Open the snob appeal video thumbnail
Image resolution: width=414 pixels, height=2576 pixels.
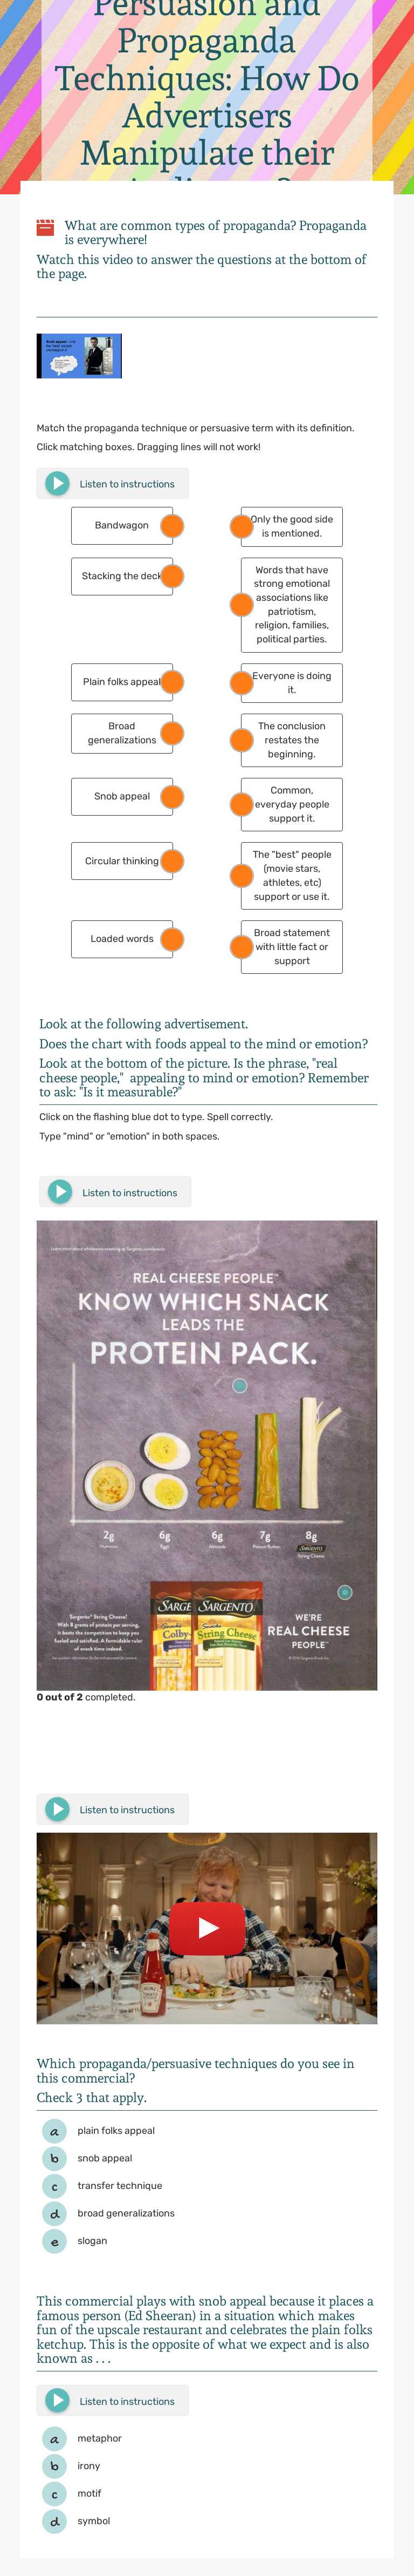79,356
